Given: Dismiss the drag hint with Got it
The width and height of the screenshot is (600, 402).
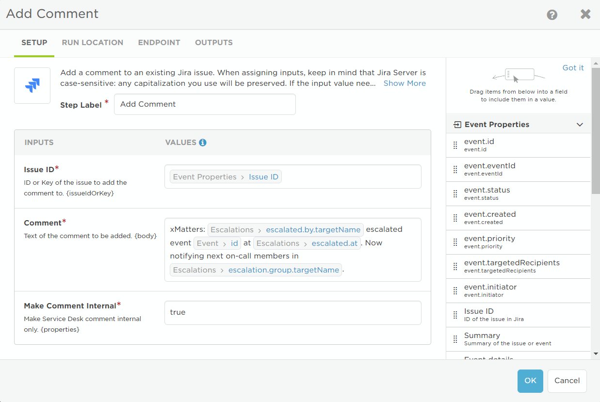Looking at the screenshot, I should tap(573, 68).
